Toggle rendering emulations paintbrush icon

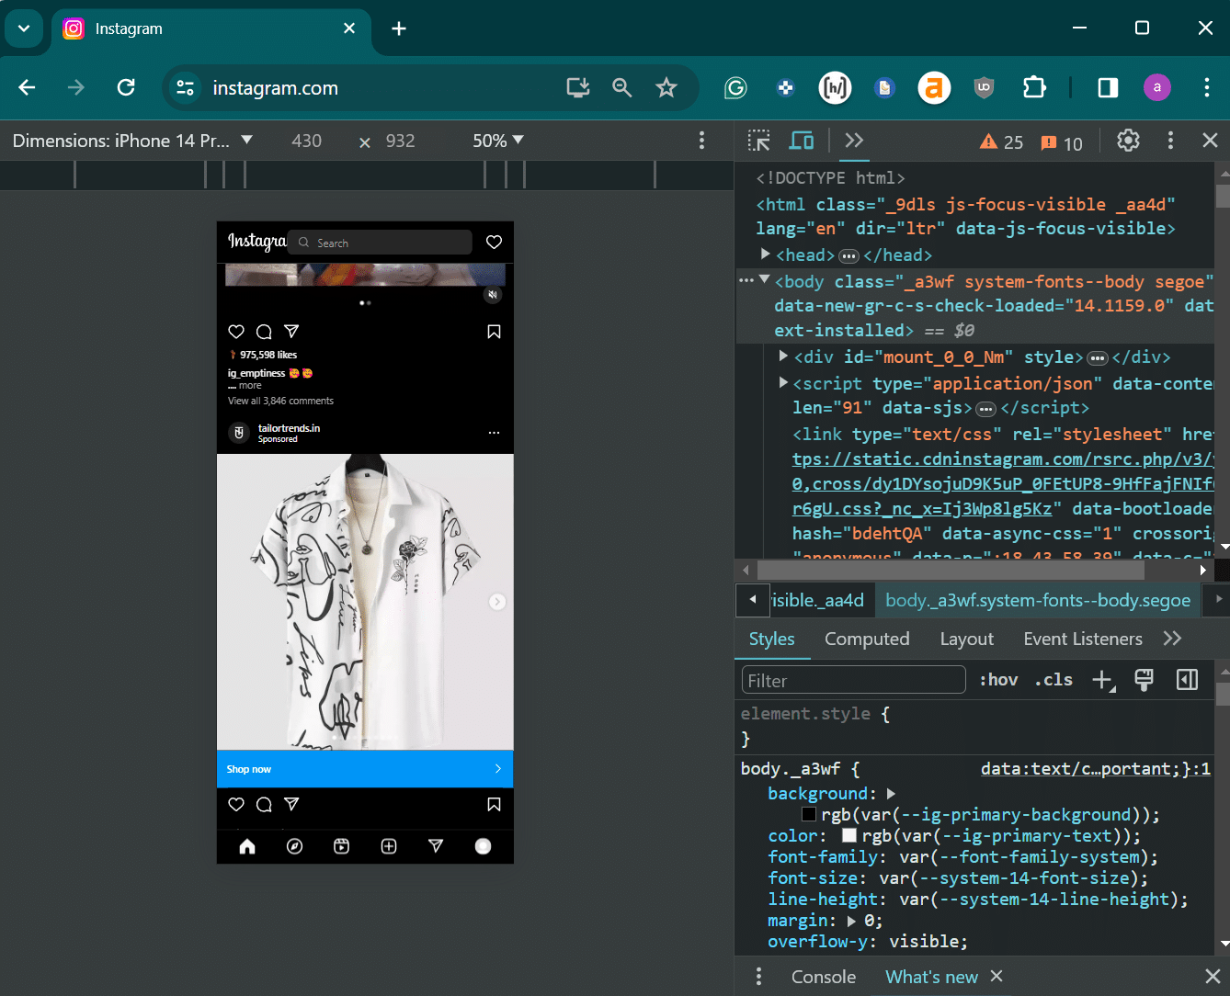pos(1145,680)
